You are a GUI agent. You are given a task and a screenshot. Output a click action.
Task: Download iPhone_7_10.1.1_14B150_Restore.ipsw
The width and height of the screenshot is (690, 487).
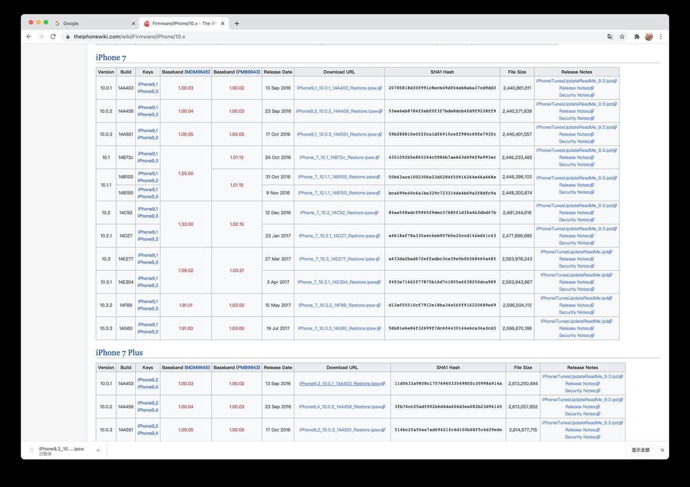[339, 193]
